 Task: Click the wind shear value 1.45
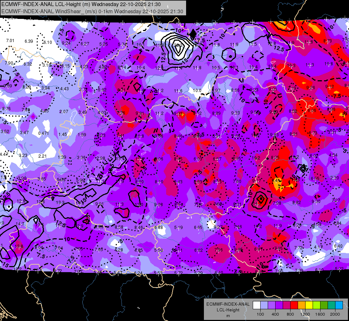[x=63, y=134]
